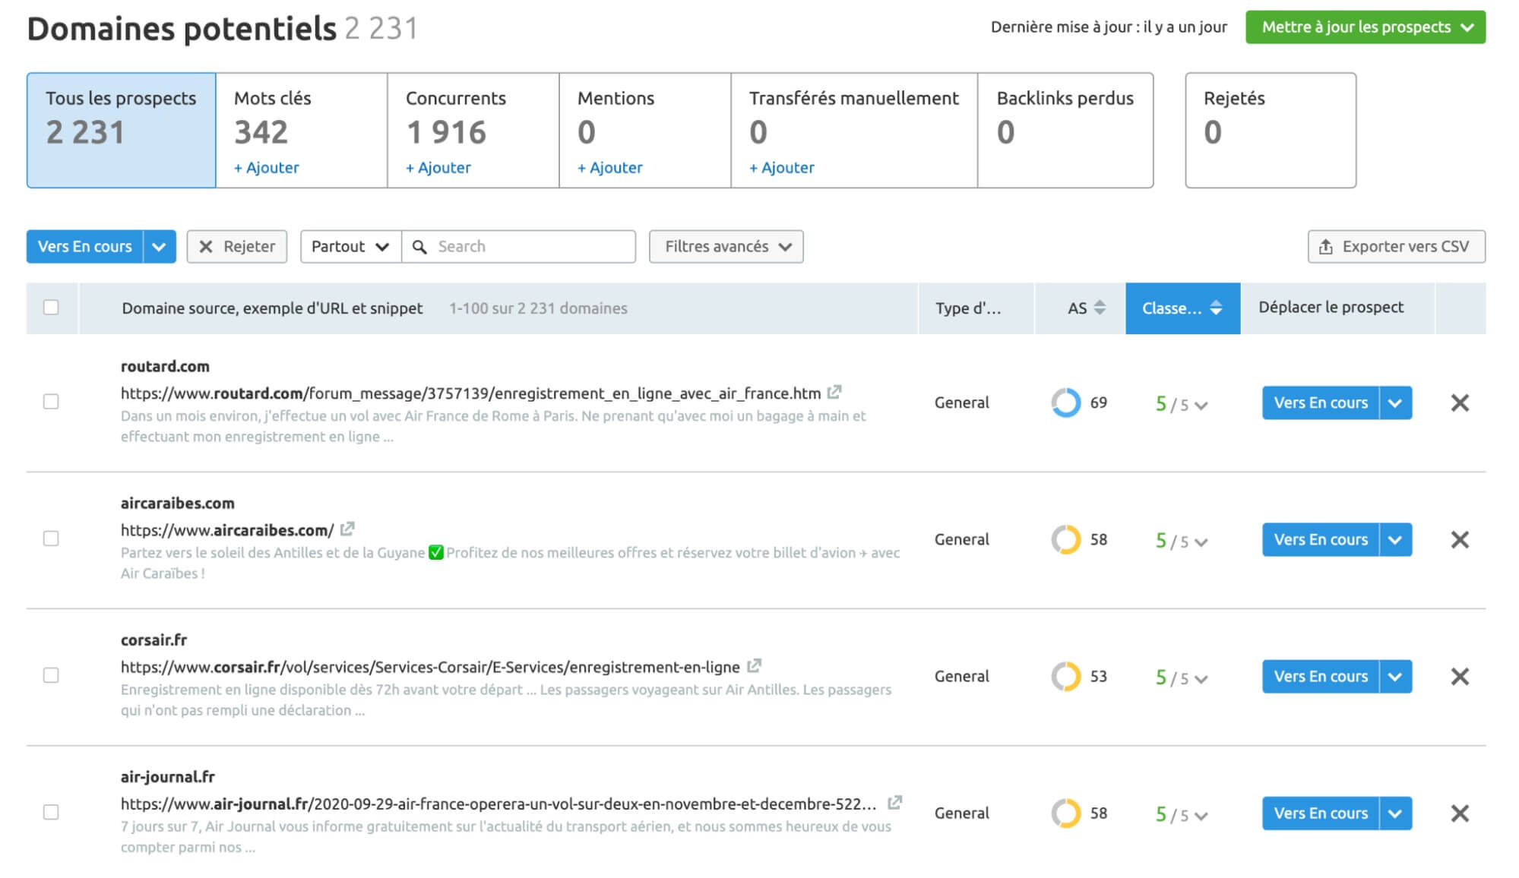Open the corsair.fr enregistrement-en-ligne URL

pos(430,667)
